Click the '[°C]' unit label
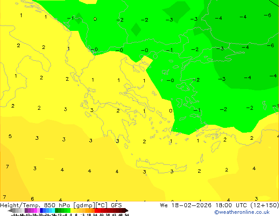The height and width of the screenshot is (216, 279). click(102, 205)
